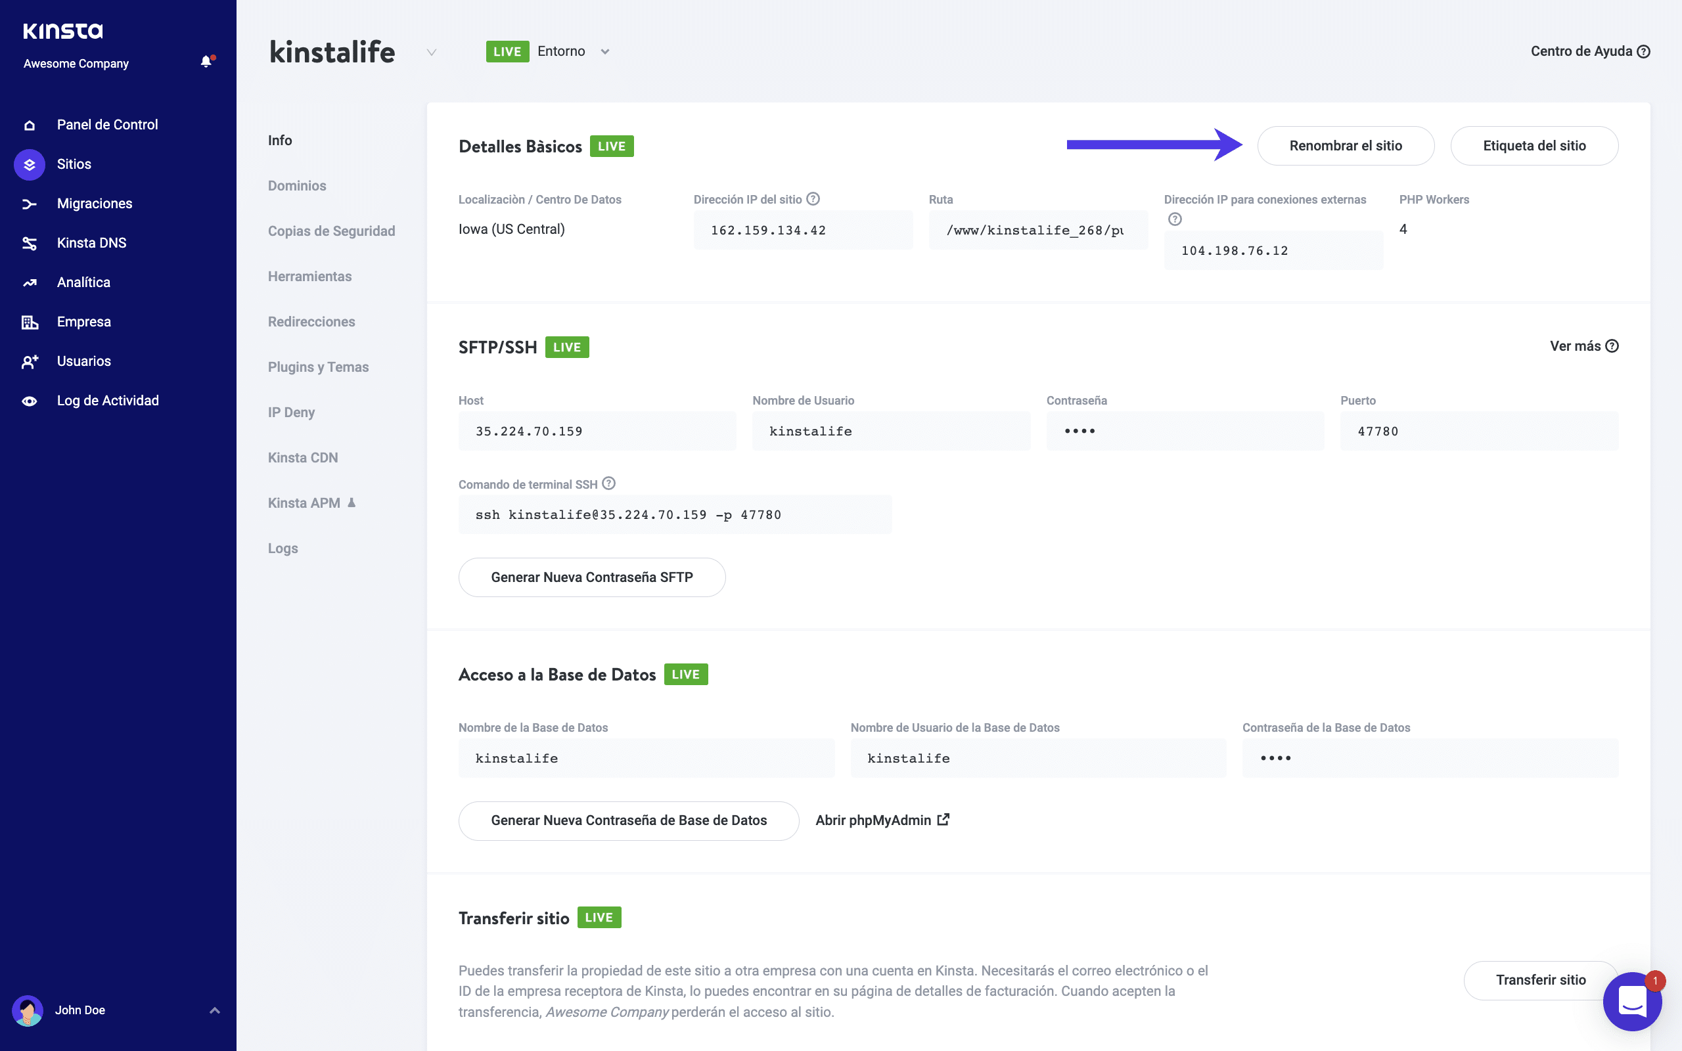Click the SSH terminal command field
The height and width of the screenshot is (1051, 1682).
pos(674,515)
